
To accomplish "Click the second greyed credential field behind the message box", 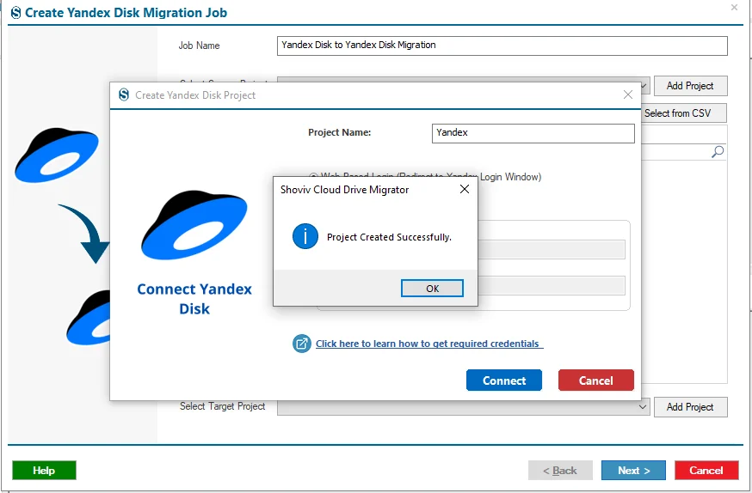I will coord(551,286).
